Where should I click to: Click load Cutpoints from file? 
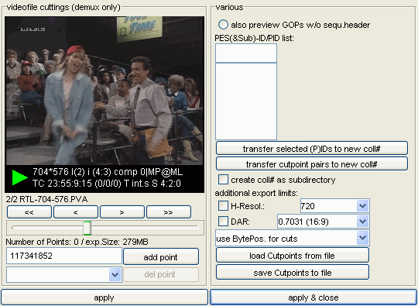293,256
